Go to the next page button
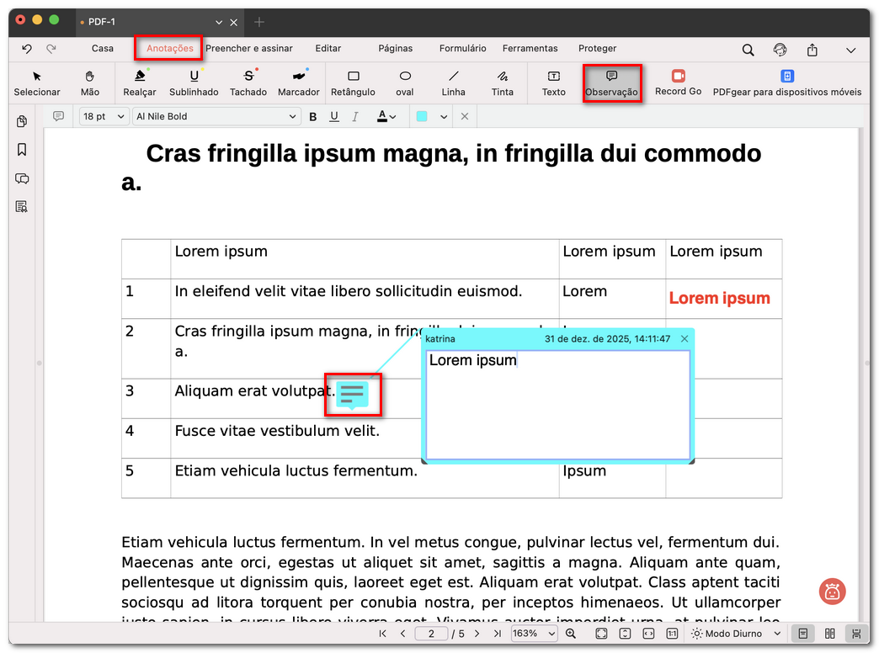 tap(477, 634)
